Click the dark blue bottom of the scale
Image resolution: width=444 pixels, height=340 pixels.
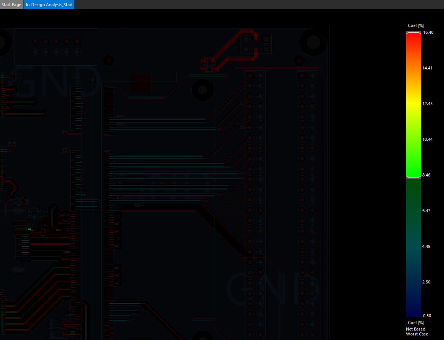(414, 307)
